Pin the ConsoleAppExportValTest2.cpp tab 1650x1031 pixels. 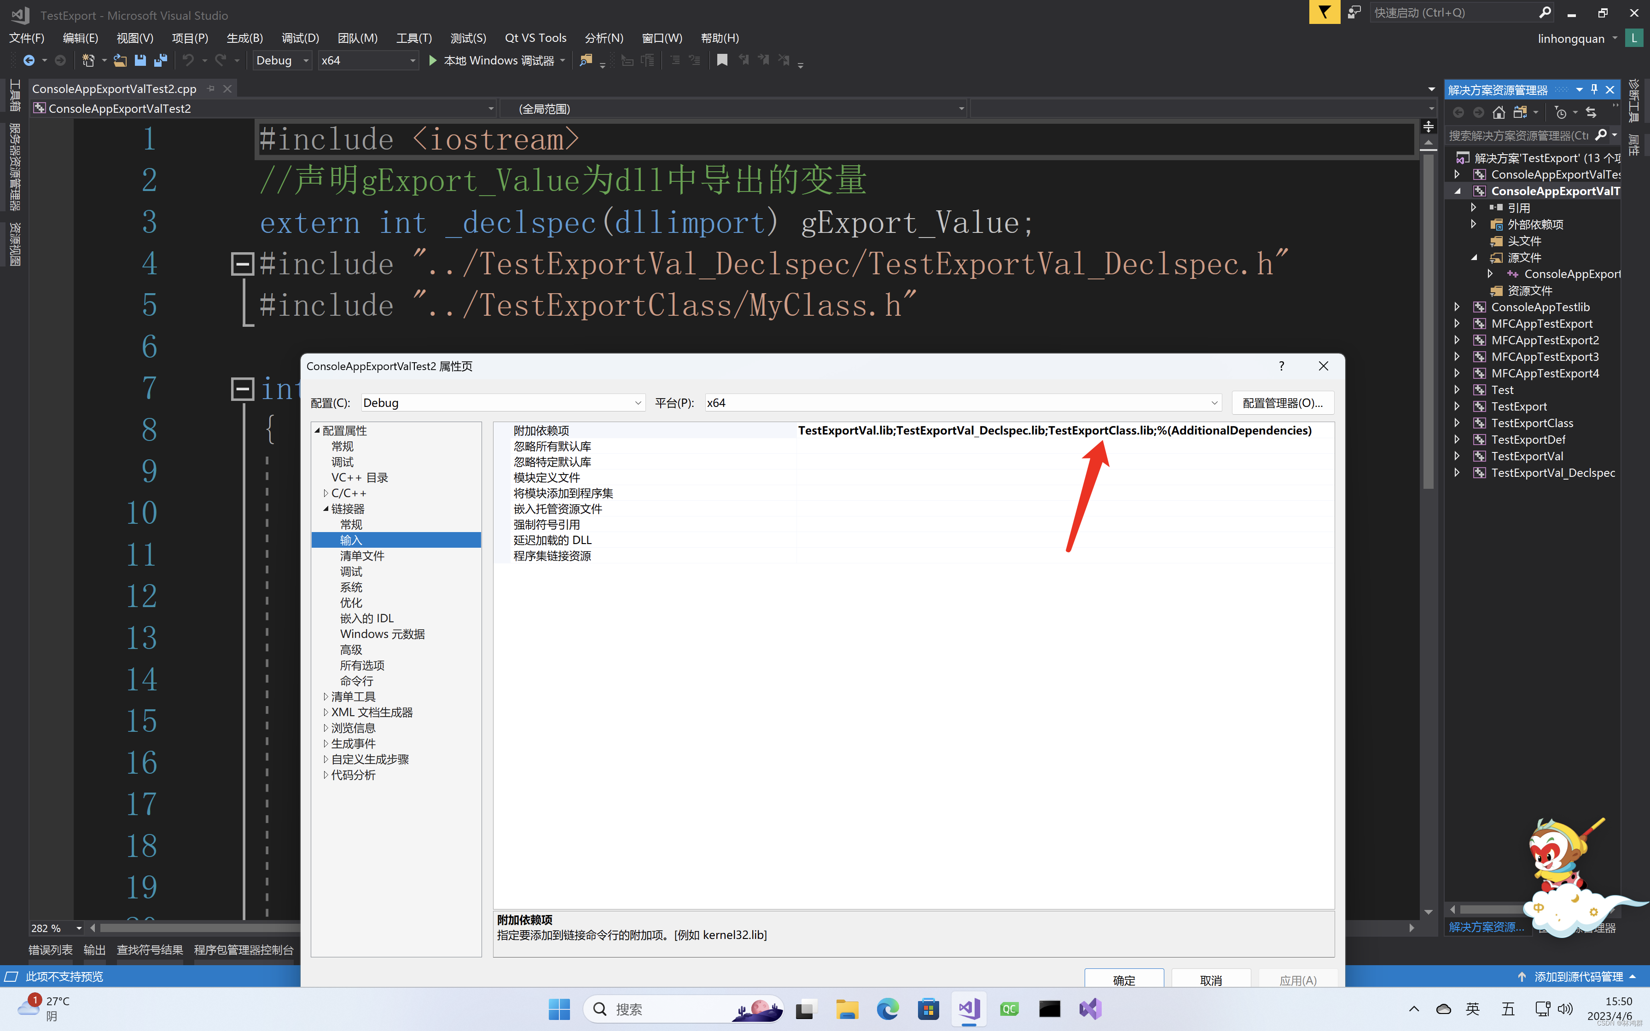tap(211, 89)
